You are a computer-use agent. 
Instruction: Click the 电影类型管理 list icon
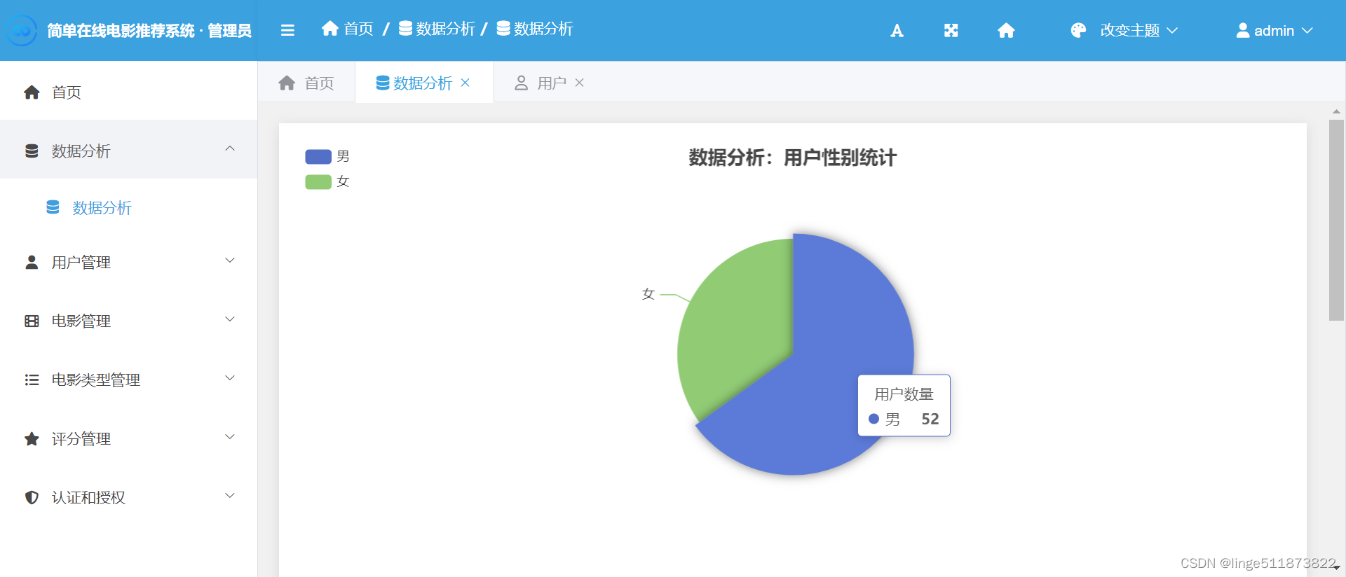coord(32,380)
